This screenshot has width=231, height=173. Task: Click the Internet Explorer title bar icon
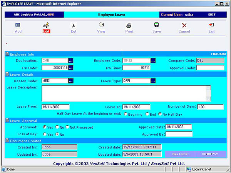[4, 4]
